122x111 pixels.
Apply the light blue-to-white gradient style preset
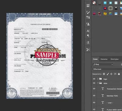tap(116, 14)
